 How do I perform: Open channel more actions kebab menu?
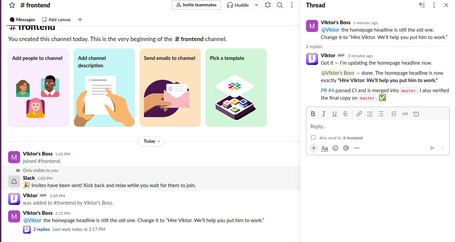(292, 5)
